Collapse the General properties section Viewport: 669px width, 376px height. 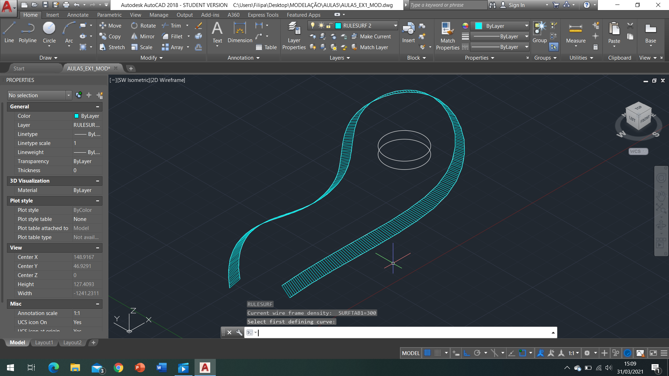tap(98, 107)
